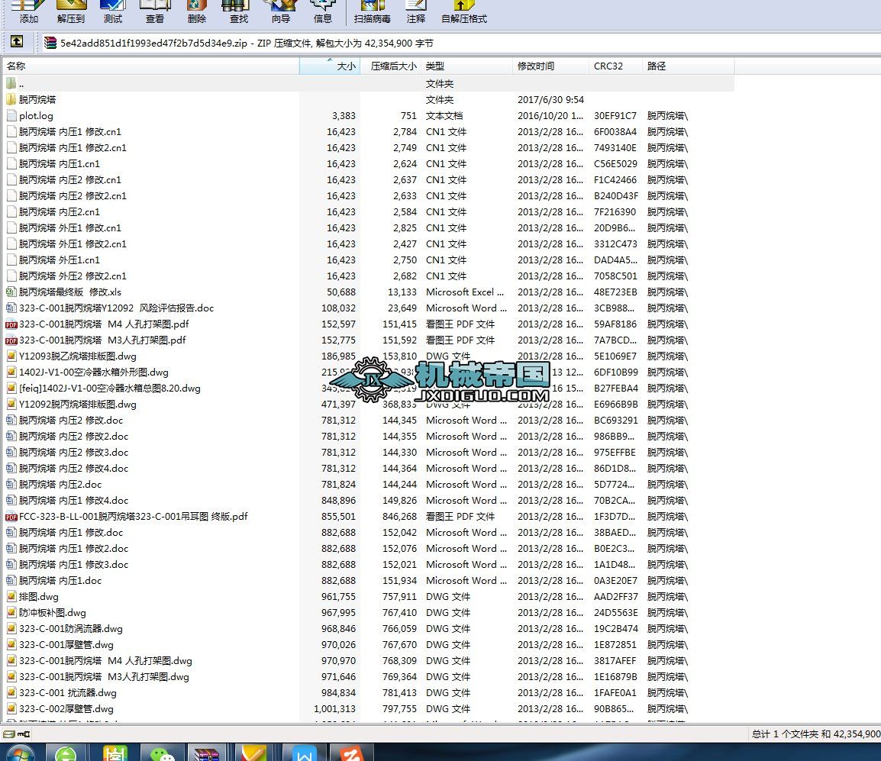Sort by the 类型 column header
Image resolution: width=881 pixels, height=761 pixels.
click(x=467, y=66)
